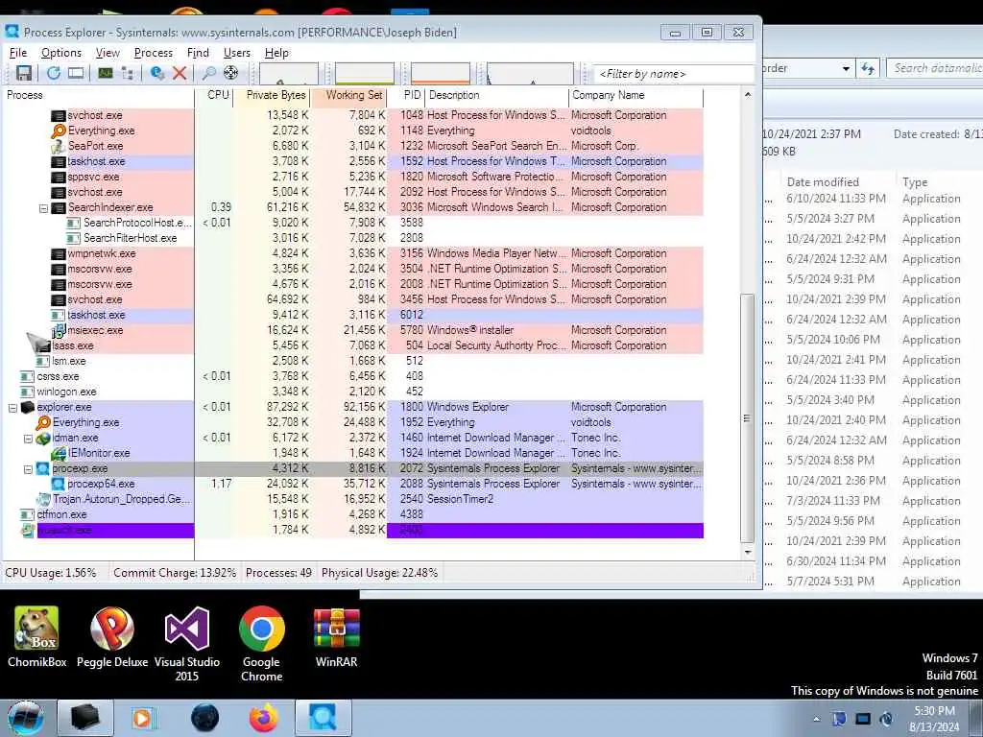
Task: Click the CPU Usage status bar entry
Action: 51,573
